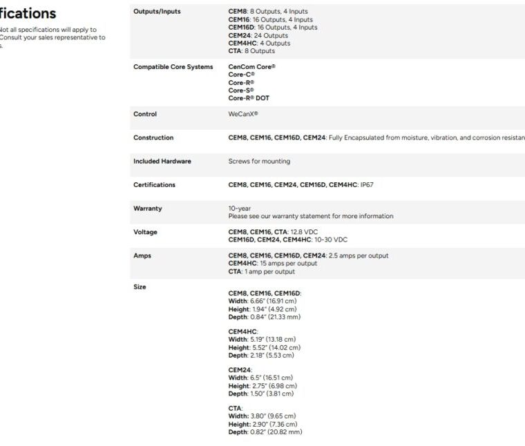Click the Specifications heading
Viewport: 525px width, 446px height.
[x=28, y=14]
